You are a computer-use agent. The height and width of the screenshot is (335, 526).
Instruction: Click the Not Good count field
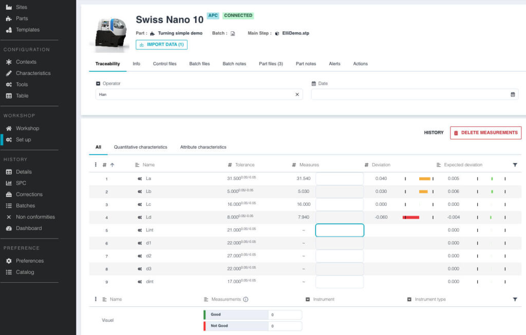click(x=285, y=326)
